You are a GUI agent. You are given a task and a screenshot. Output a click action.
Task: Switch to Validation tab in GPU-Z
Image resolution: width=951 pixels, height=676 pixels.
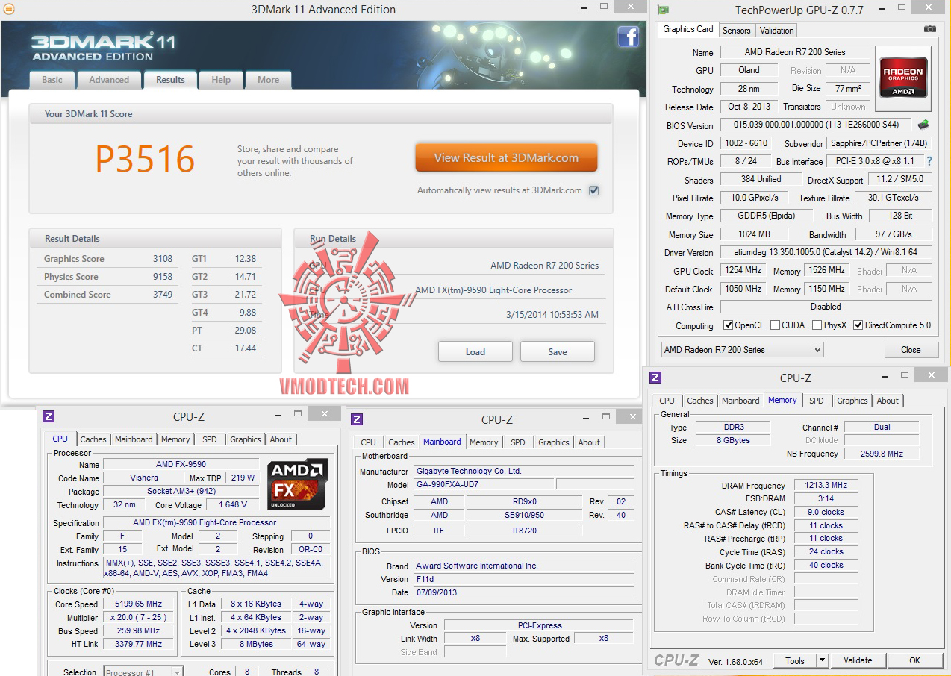pyautogui.click(x=776, y=31)
